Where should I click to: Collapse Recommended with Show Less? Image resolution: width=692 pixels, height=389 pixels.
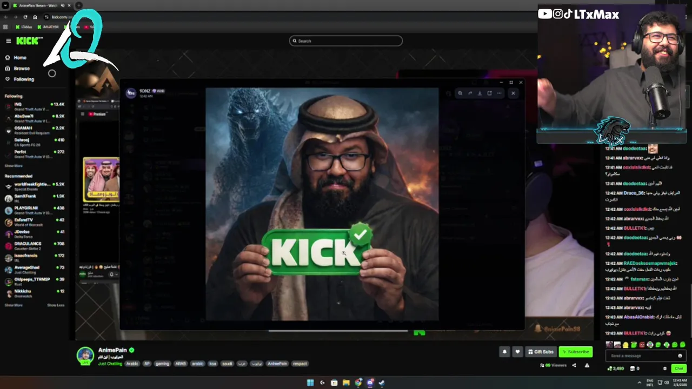coord(56,305)
